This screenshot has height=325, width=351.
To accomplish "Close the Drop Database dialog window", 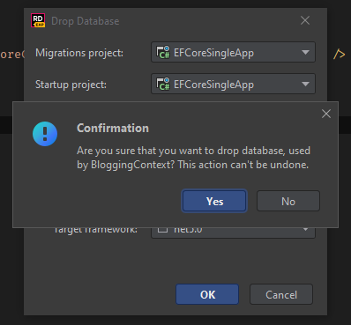I will click(305, 20).
